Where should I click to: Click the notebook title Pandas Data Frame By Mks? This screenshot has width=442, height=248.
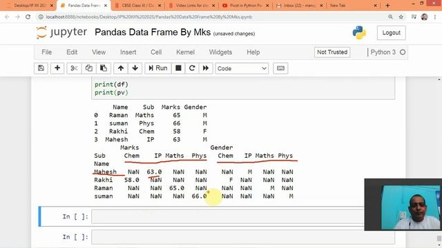point(153,32)
